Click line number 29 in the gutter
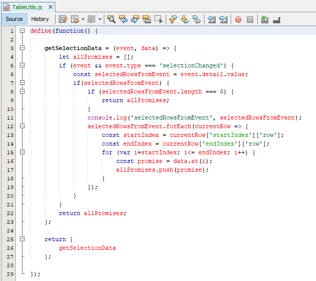 coord(10,274)
